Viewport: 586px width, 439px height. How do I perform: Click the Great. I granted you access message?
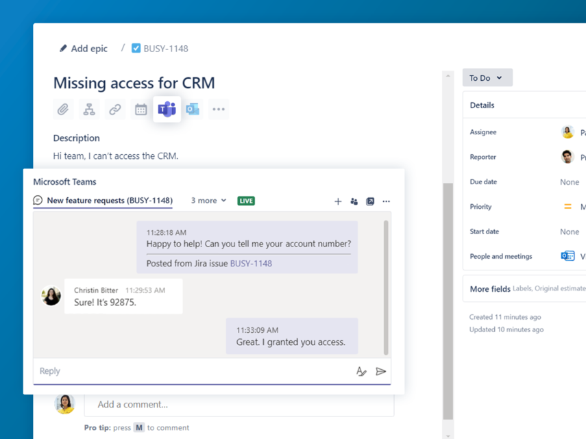(292, 336)
